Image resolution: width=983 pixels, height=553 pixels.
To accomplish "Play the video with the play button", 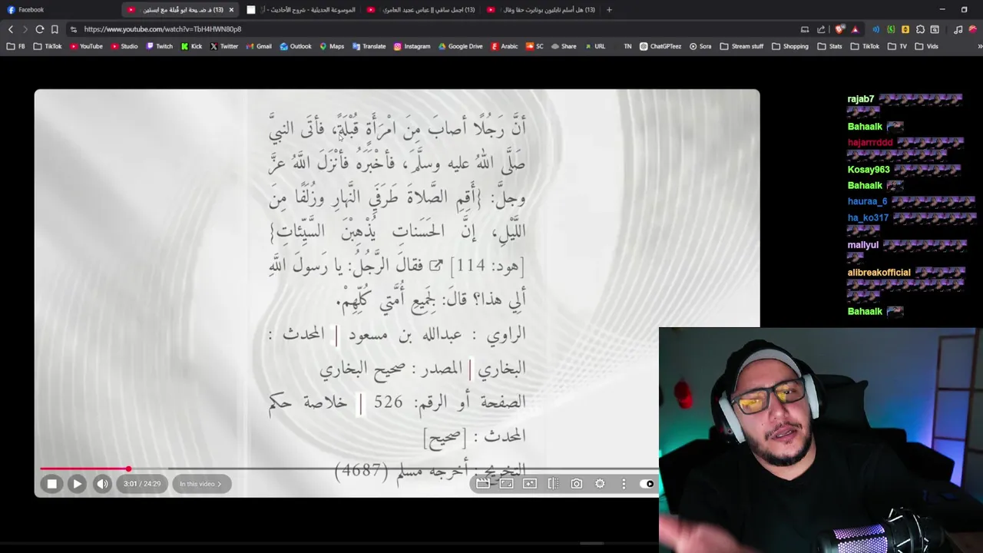I will click(x=77, y=484).
